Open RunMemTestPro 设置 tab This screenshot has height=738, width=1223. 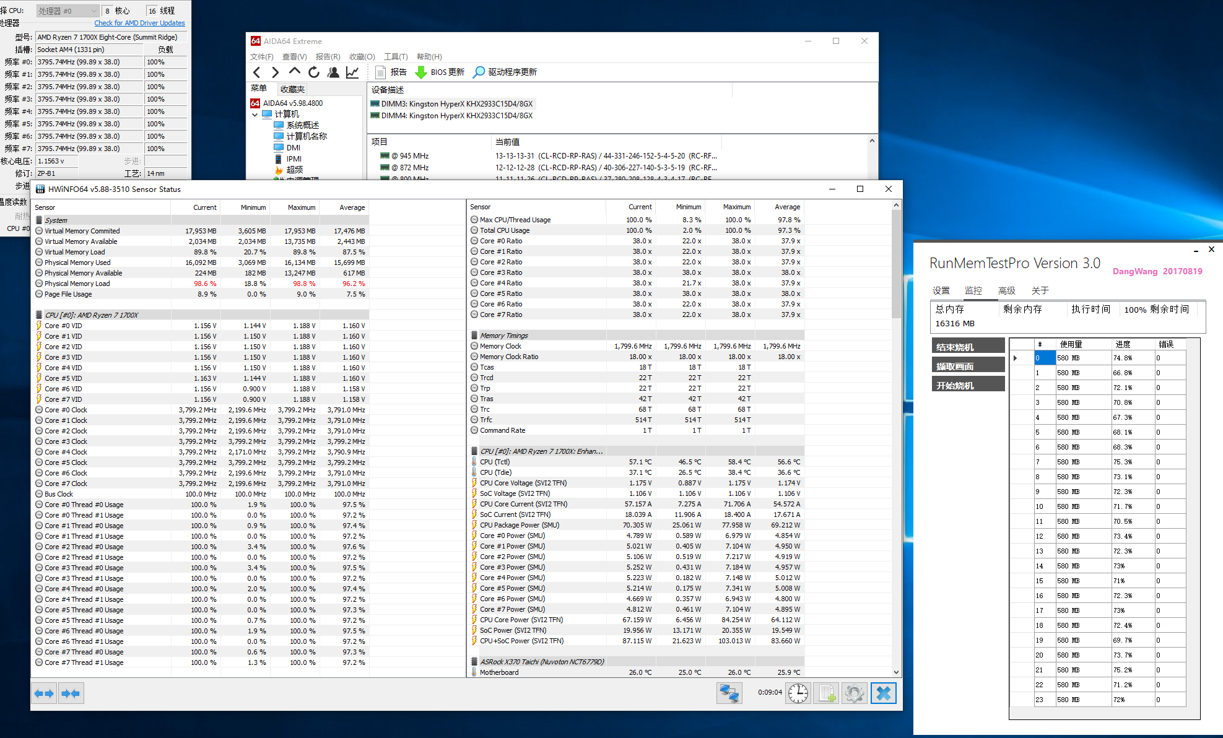941,291
